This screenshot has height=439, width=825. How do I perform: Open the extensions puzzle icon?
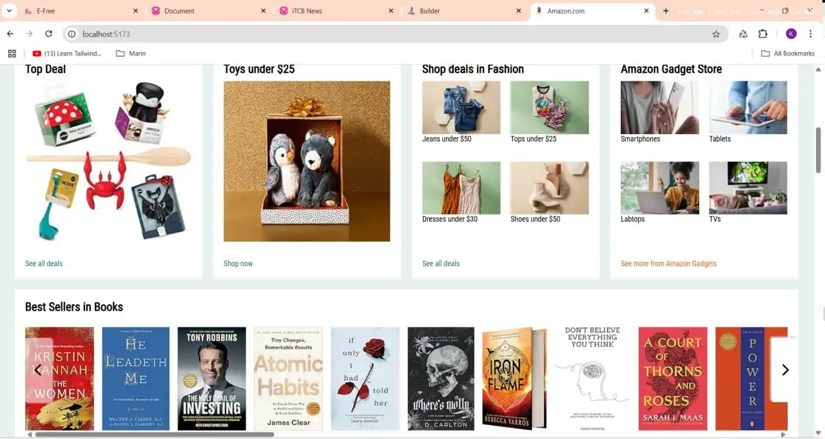pyautogui.click(x=763, y=34)
